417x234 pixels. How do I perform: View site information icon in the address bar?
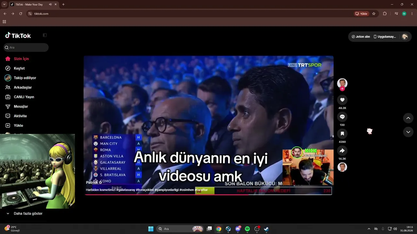point(30,14)
